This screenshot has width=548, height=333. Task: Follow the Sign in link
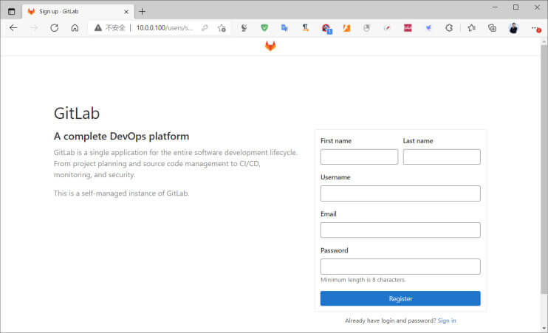(447, 320)
